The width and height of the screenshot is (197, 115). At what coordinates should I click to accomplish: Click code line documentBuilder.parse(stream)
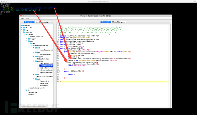[x=83, y=62]
